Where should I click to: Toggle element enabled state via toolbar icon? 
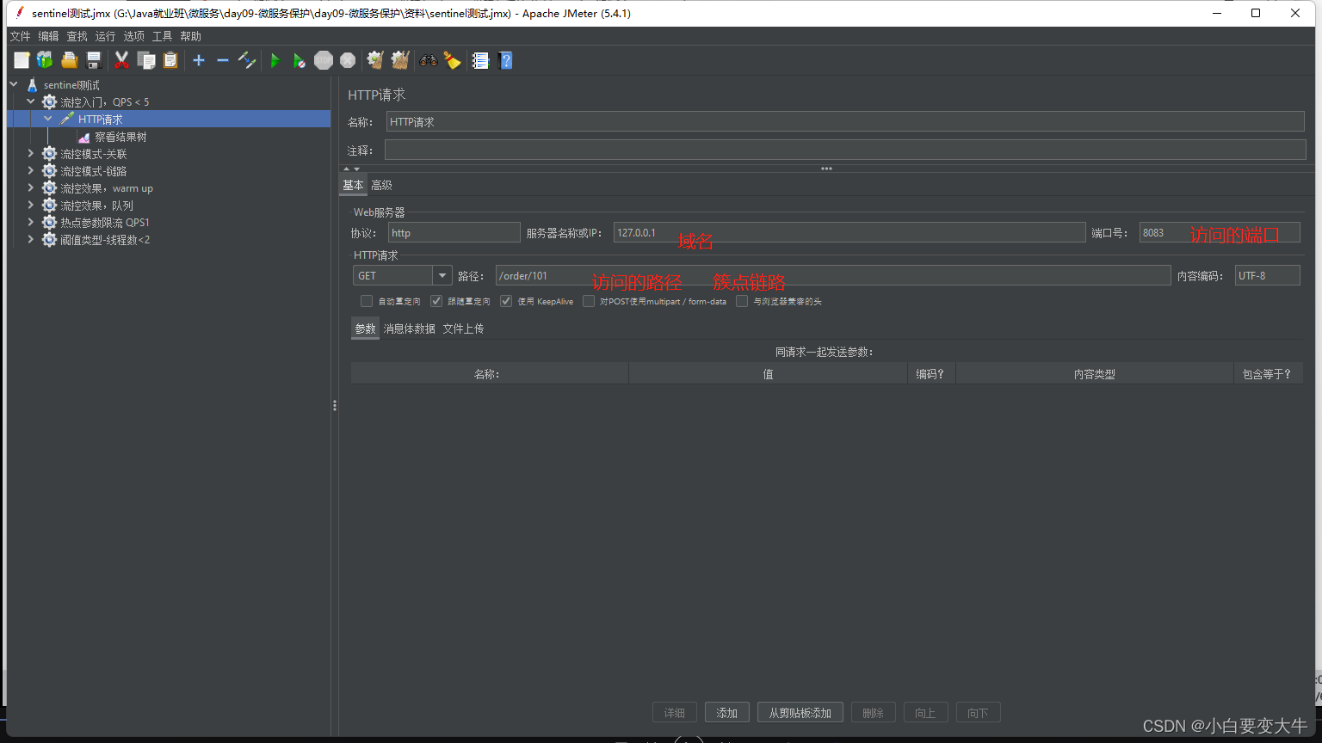click(x=247, y=60)
